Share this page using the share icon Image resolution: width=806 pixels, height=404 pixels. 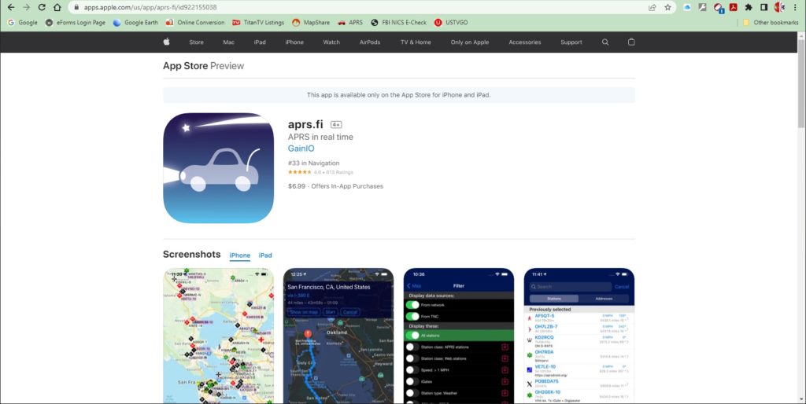pos(653,7)
